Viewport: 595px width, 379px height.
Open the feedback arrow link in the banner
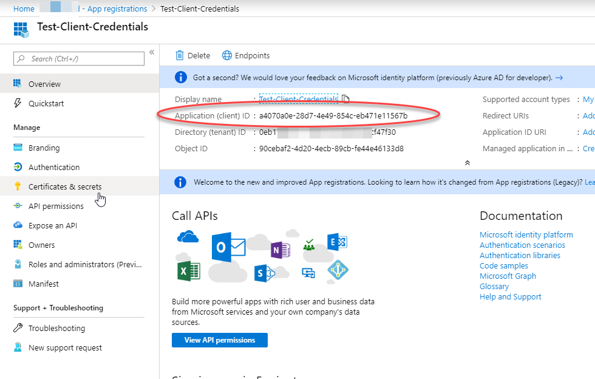pyautogui.click(x=559, y=78)
